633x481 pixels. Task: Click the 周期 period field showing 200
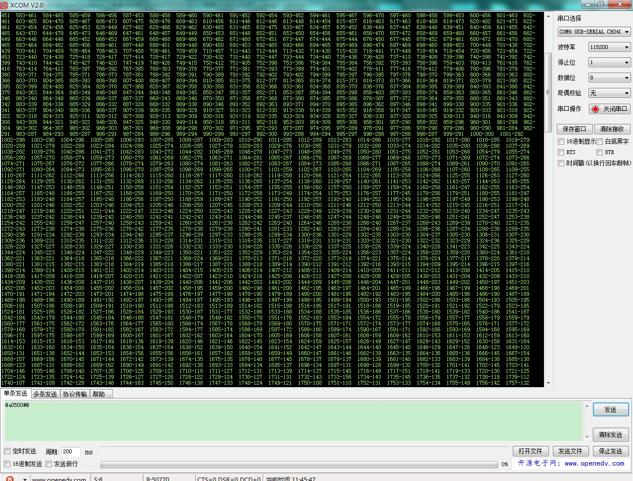point(72,451)
